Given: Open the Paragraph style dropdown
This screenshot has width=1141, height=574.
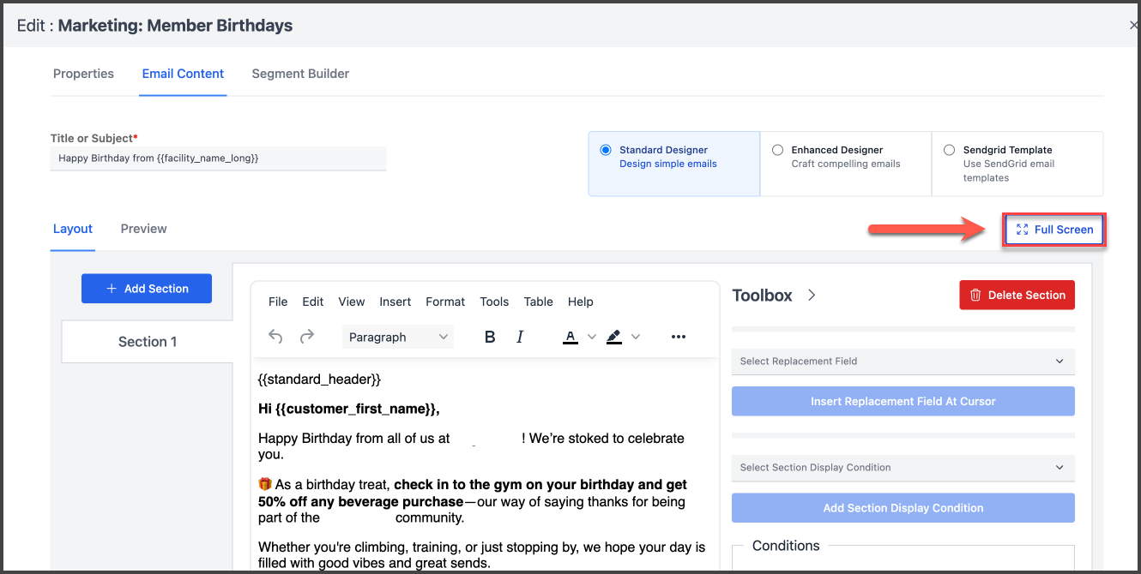Looking at the screenshot, I should pos(398,337).
